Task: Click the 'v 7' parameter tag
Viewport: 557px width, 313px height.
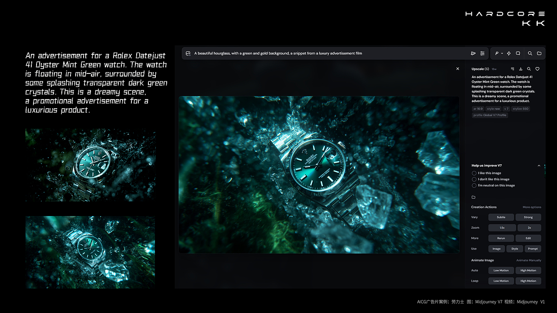Action: pyautogui.click(x=507, y=109)
